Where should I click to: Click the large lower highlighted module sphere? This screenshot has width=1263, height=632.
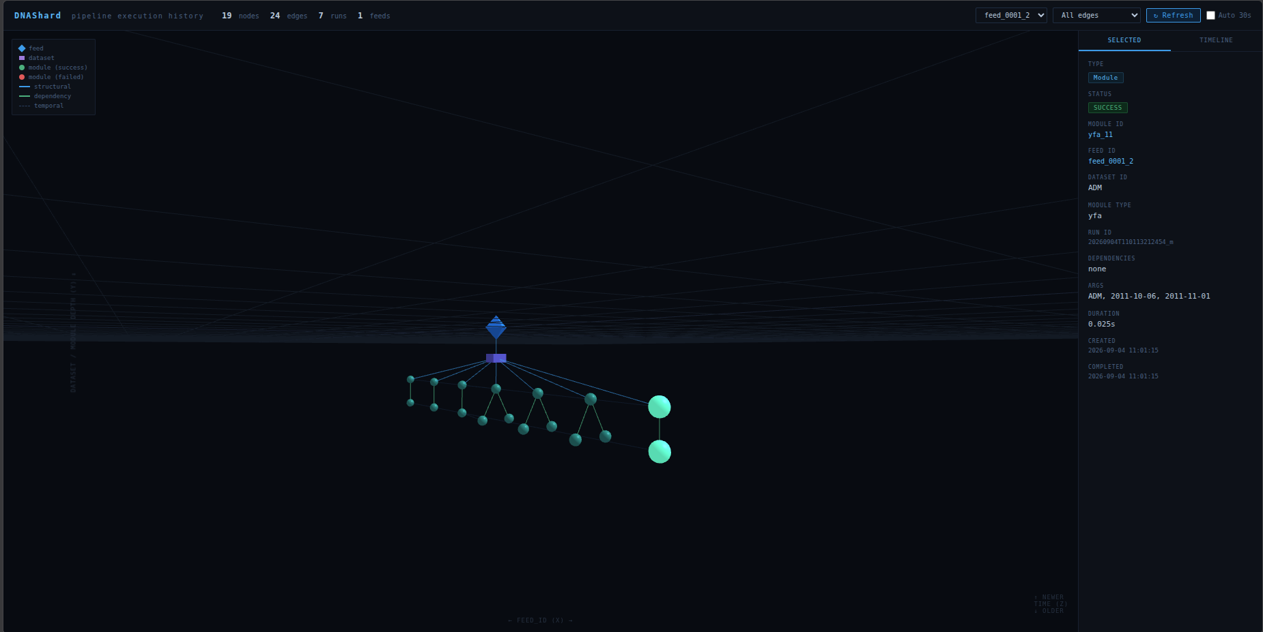pyautogui.click(x=659, y=451)
